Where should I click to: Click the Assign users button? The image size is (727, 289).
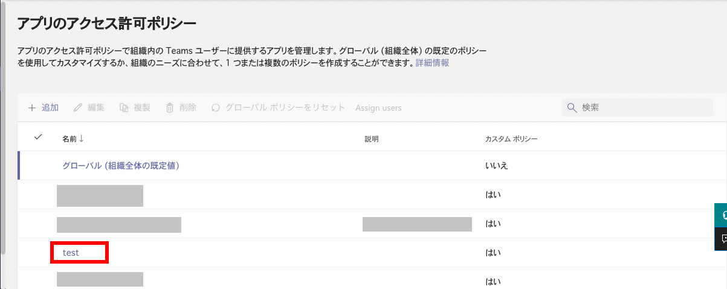(378, 108)
